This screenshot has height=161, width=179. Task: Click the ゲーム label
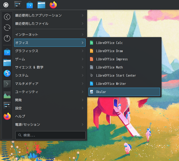20,59
